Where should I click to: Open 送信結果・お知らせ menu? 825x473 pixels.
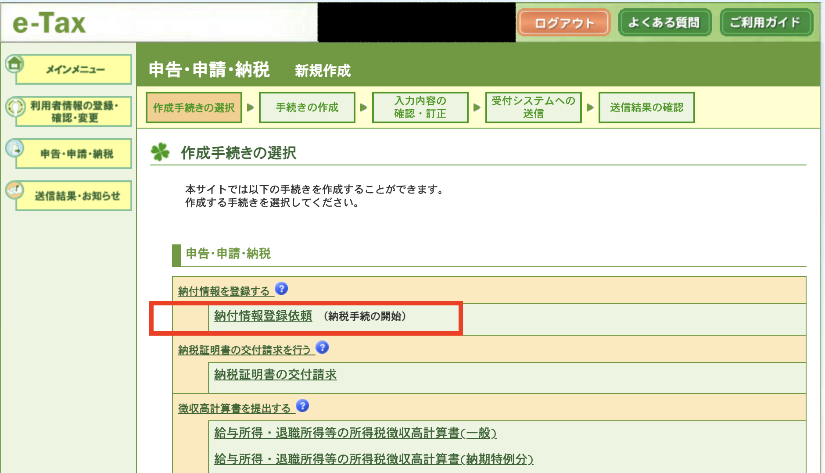(74, 196)
